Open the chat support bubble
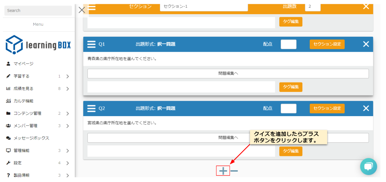The image size is (386, 182). click(368, 166)
